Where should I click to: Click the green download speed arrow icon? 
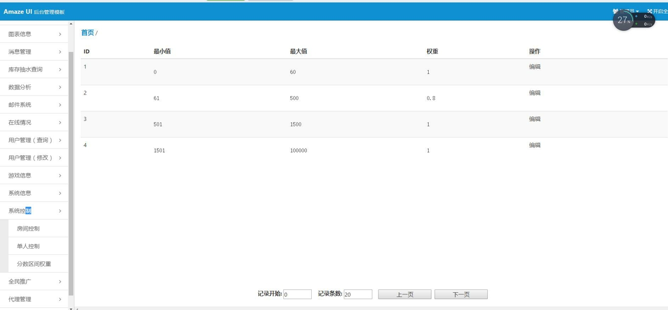(x=636, y=24)
